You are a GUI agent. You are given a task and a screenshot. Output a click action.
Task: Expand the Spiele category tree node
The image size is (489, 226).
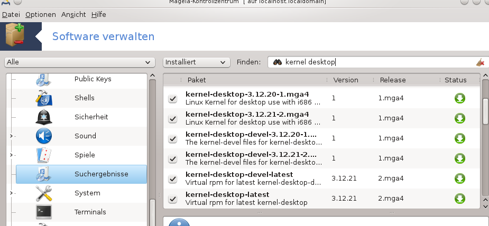(x=11, y=155)
